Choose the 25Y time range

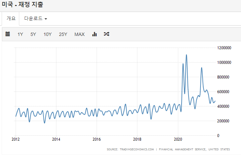click(x=63, y=34)
